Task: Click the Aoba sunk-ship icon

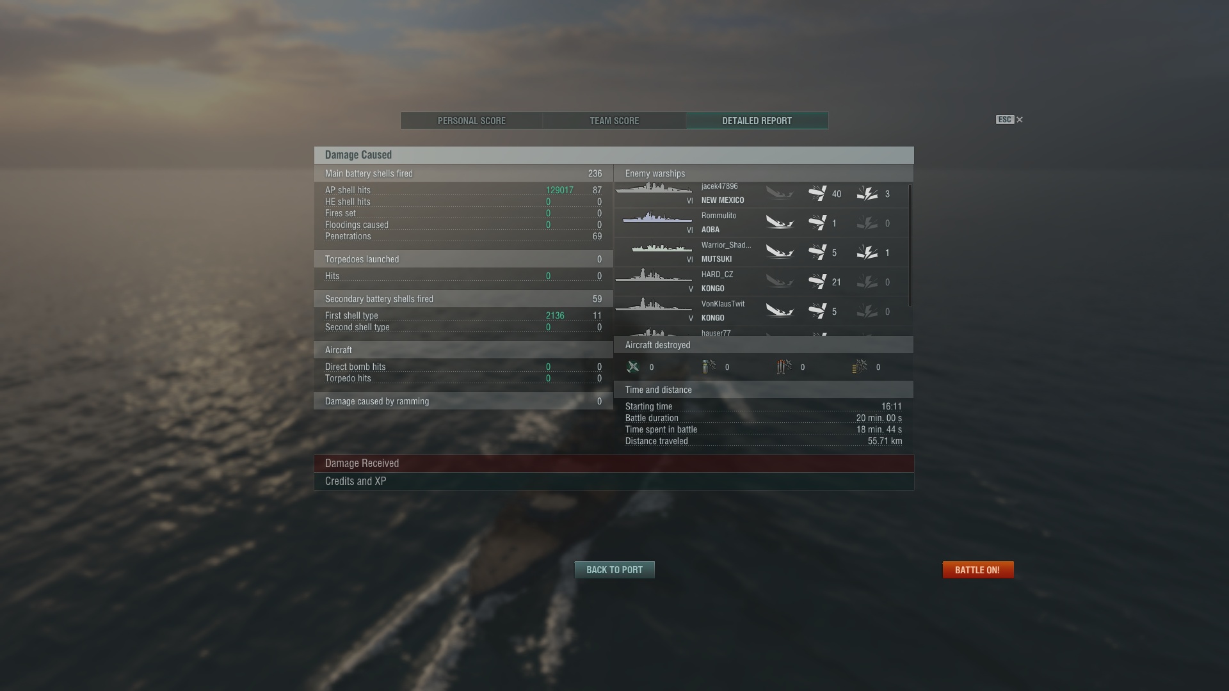Action: 780,223
